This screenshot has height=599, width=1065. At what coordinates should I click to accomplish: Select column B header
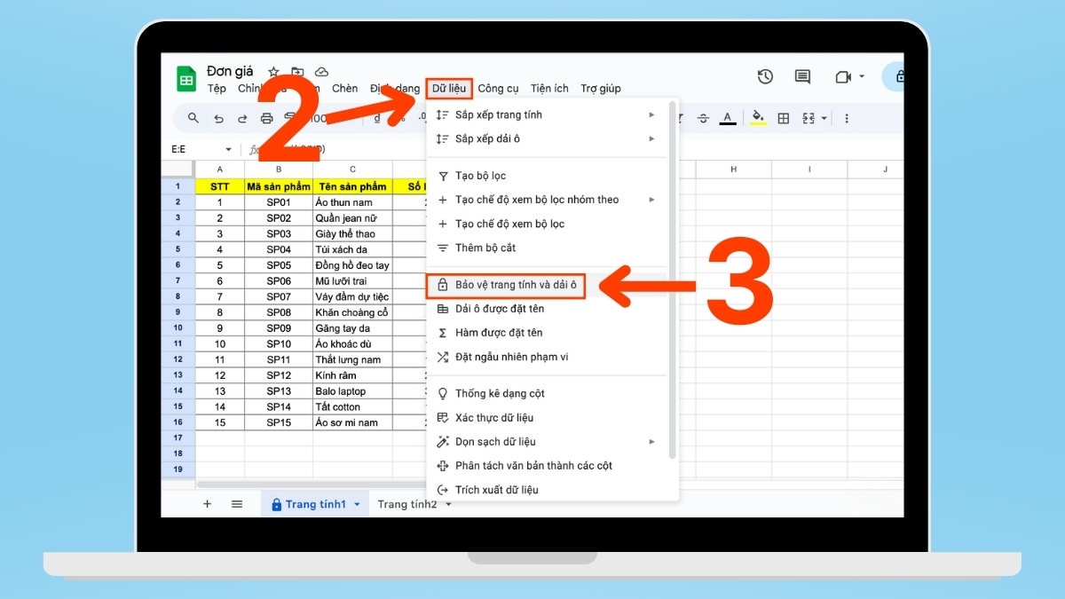coord(279,169)
